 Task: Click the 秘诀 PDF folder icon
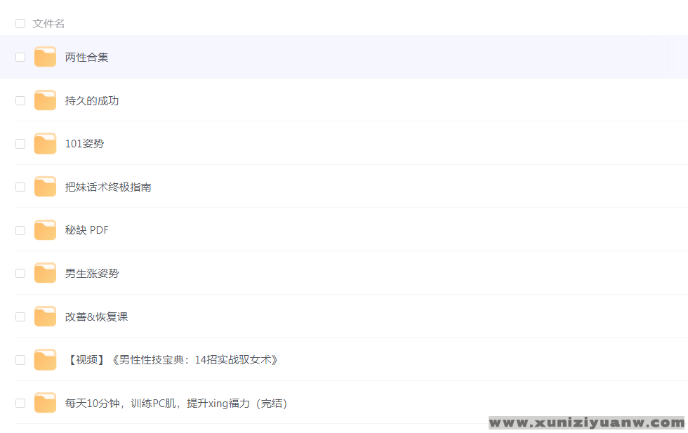(45, 230)
